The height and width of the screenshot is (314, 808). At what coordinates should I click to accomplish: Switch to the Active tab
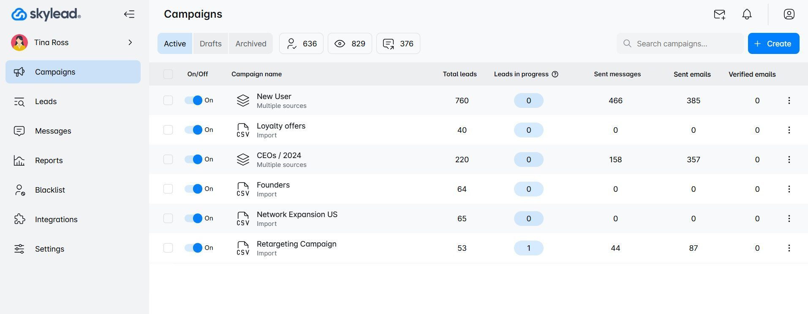(175, 43)
